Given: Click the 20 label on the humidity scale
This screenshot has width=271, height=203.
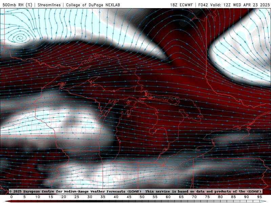Looking at the screenshot, I should 64,197.
